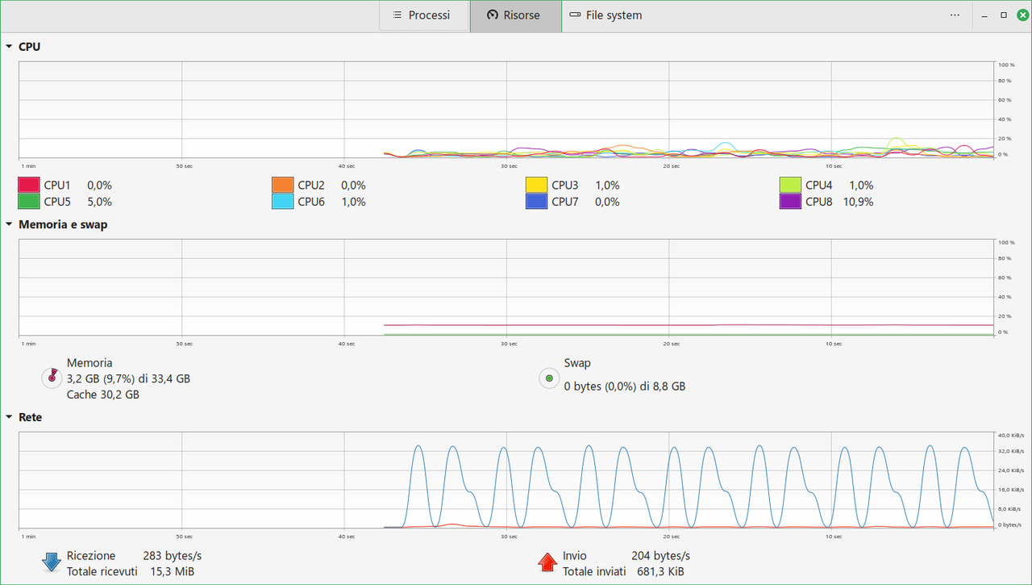Click the CPU8 10,9% usage value
The height and width of the screenshot is (585, 1032).
coord(858,202)
